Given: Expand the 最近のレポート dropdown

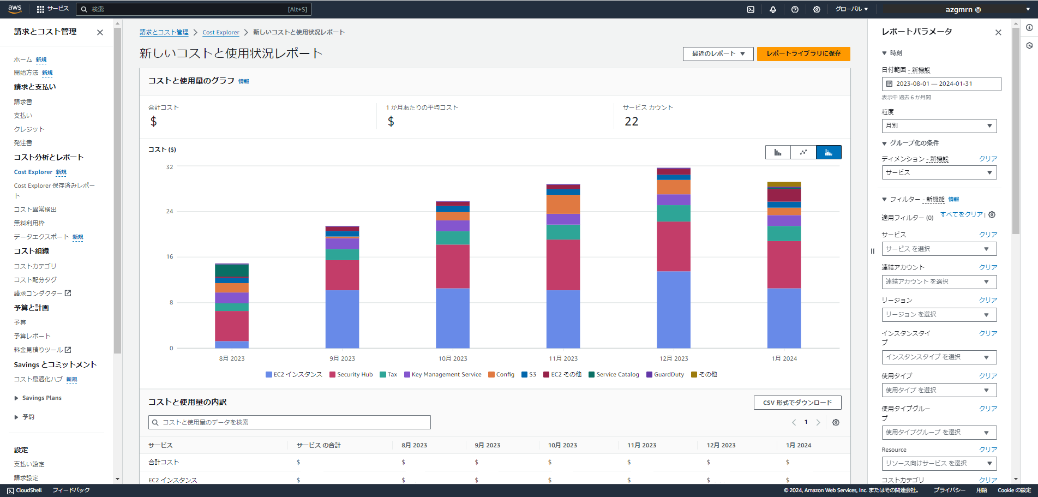Looking at the screenshot, I should [718, 53].
